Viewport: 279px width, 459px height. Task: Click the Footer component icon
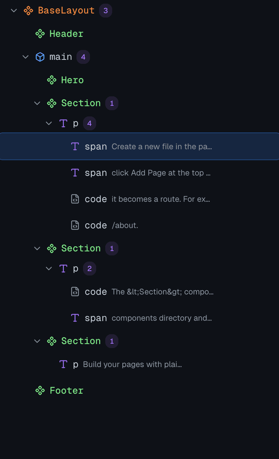(x=40, y=390)
